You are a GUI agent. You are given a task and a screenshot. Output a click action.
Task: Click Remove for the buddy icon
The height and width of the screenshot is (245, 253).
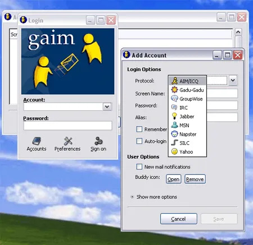195,179
